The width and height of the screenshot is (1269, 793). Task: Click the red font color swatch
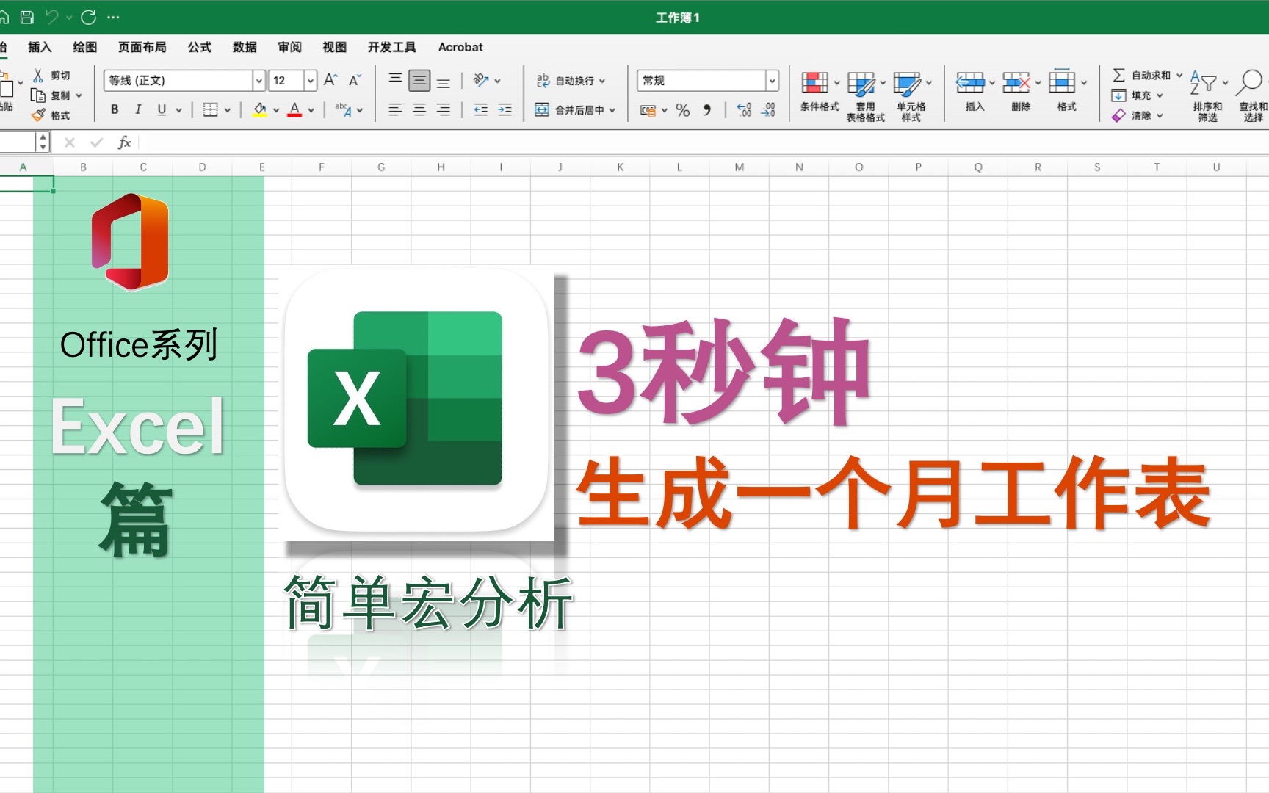point(296,115)
